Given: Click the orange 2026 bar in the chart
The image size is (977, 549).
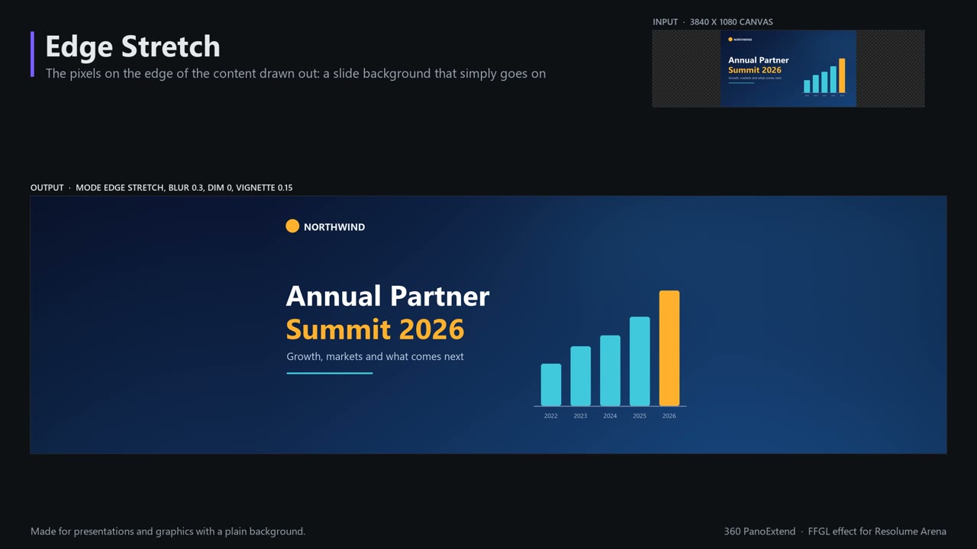Looking at the screenshot, I should (x=669, y=348).
